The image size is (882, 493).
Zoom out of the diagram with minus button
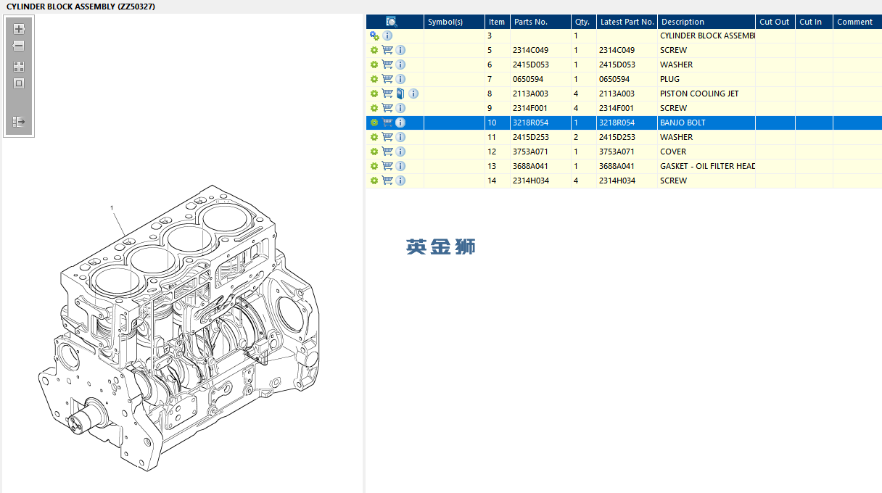pyautogui.click(x=19, y=46)
